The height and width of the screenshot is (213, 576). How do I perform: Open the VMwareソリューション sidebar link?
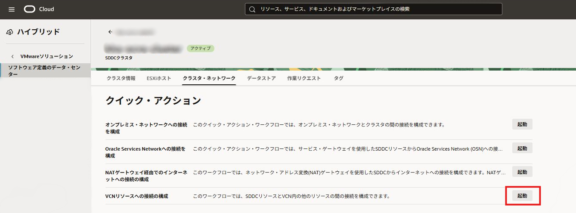[46, 56]
